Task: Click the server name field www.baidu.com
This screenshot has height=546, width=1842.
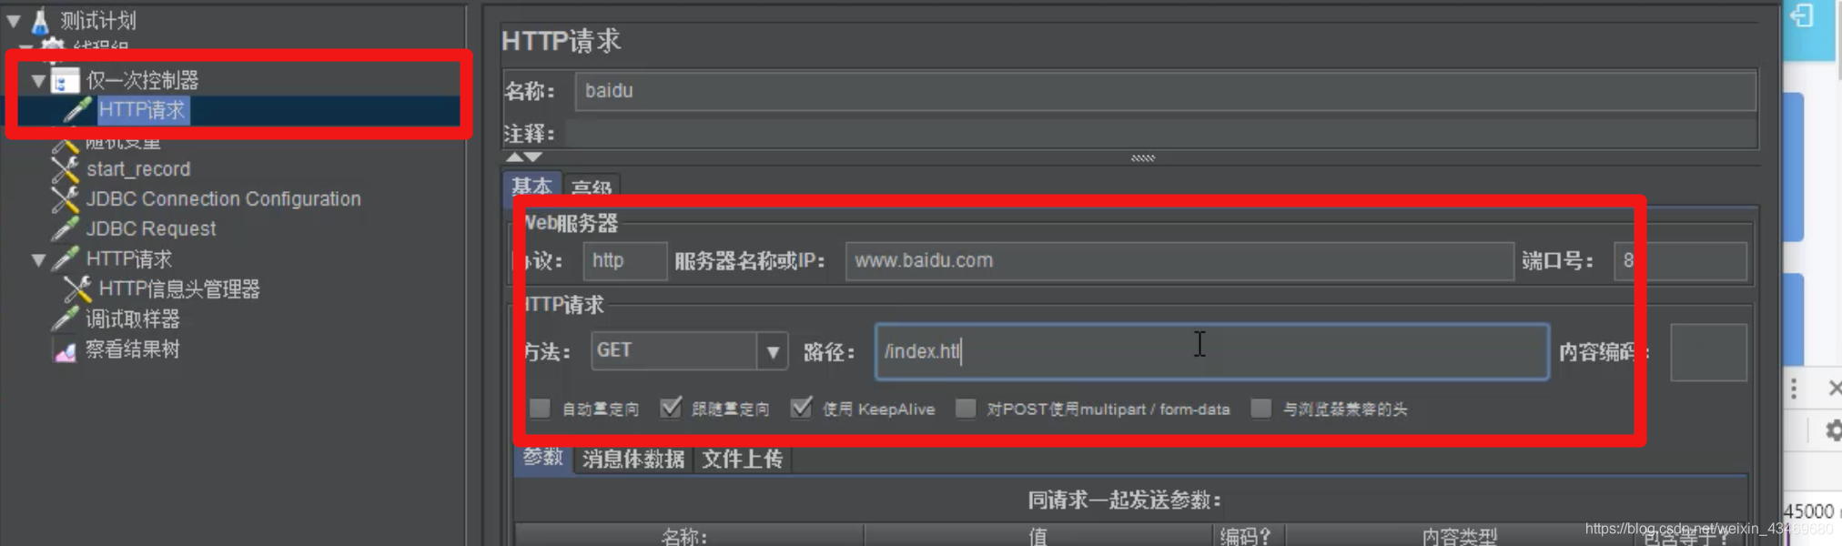Action: click(1179, 261)
